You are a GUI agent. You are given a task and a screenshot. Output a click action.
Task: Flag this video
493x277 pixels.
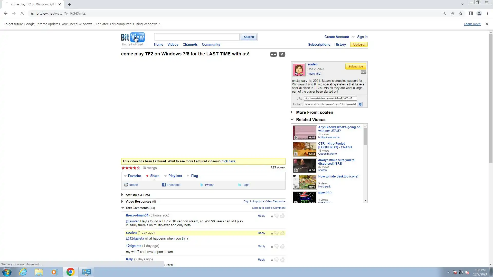coord(194,176)
